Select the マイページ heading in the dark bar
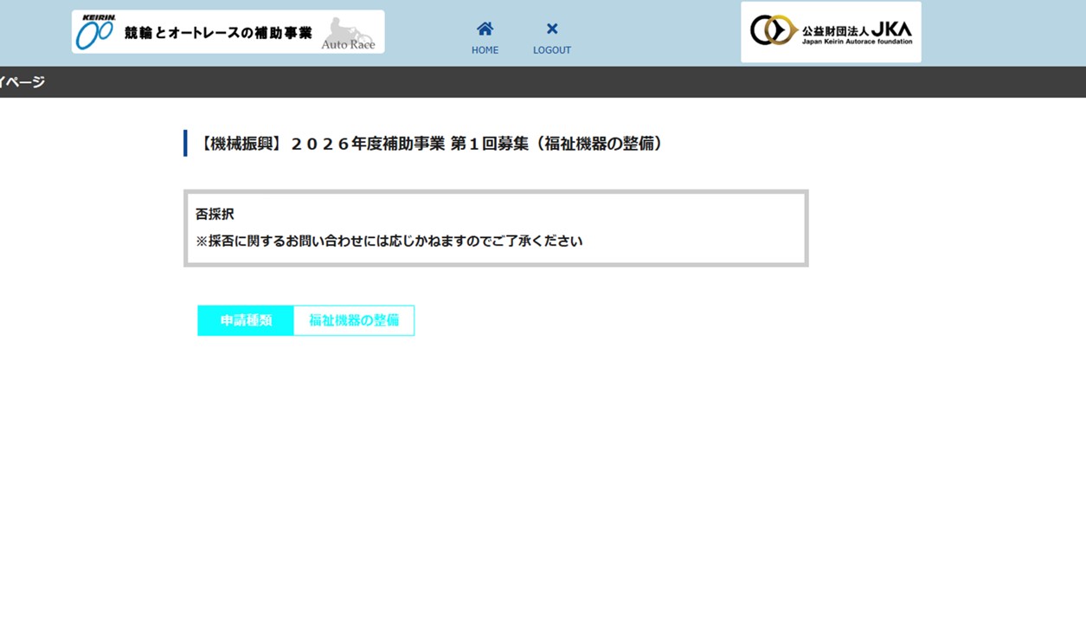The width and height of the screenshot is (1086, 623). 22,82
